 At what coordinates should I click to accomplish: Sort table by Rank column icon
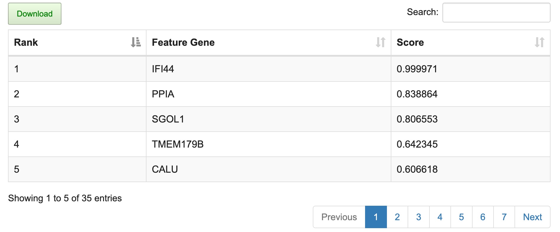click(x=136, y=42)
